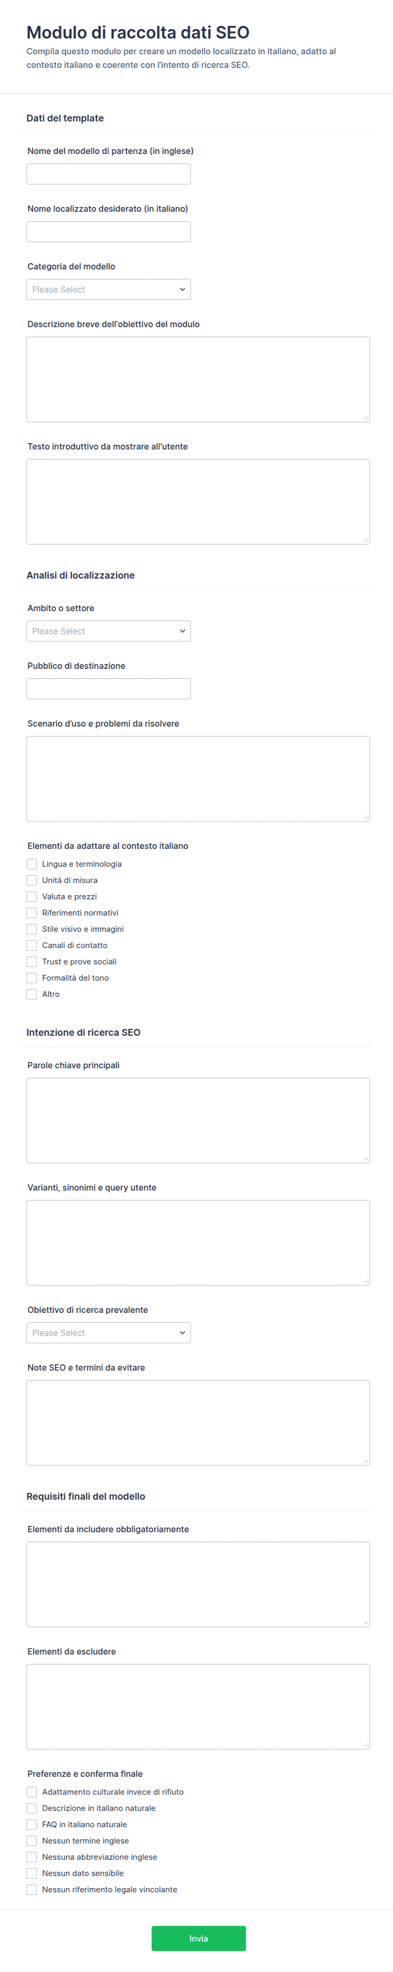
Task: Open the Categoria del modello dropdown
Action: 109,290
